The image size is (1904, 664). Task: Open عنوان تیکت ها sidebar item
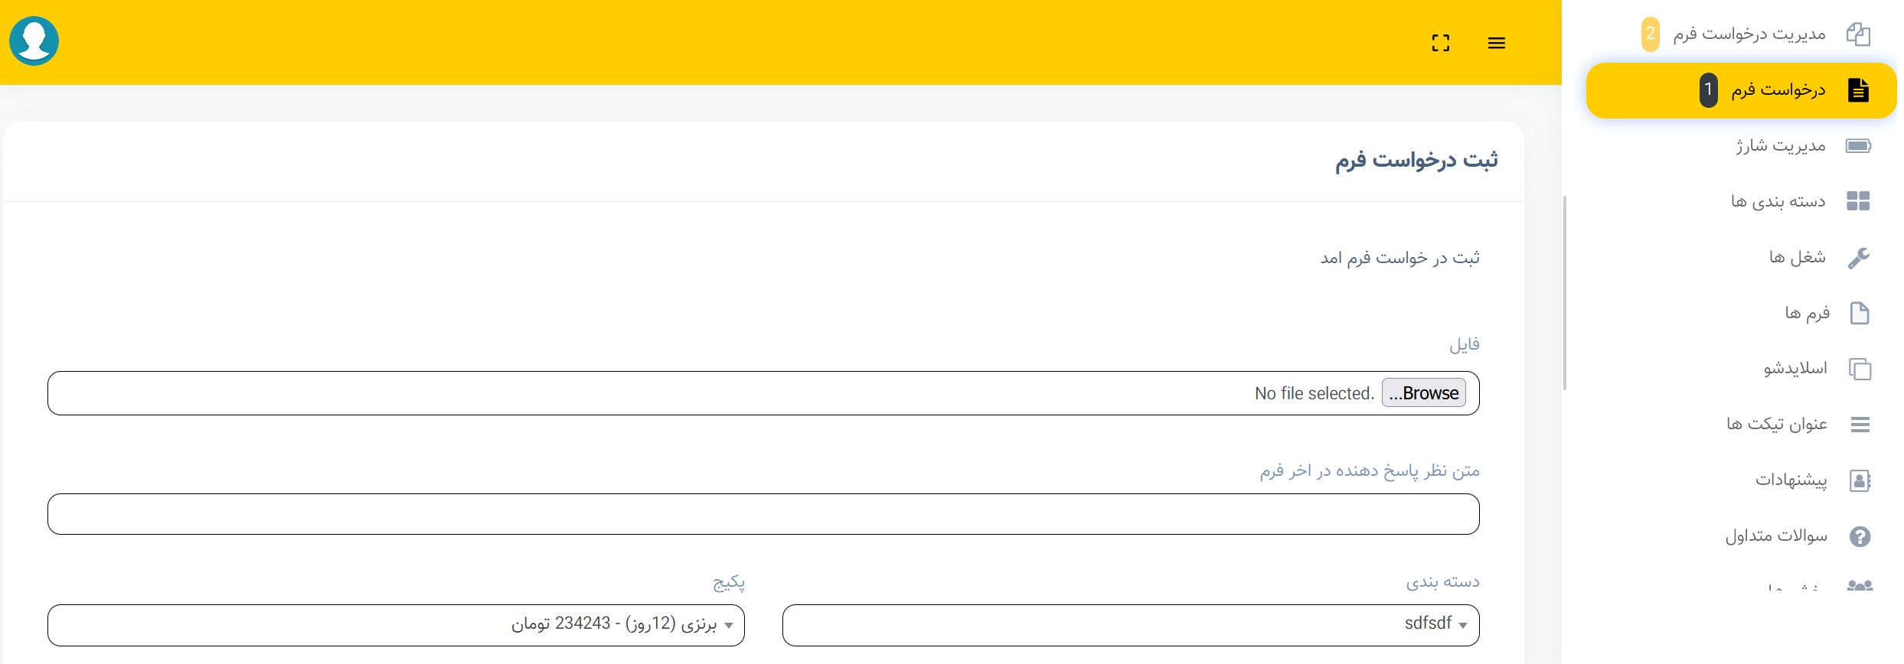click(1776, 425)
